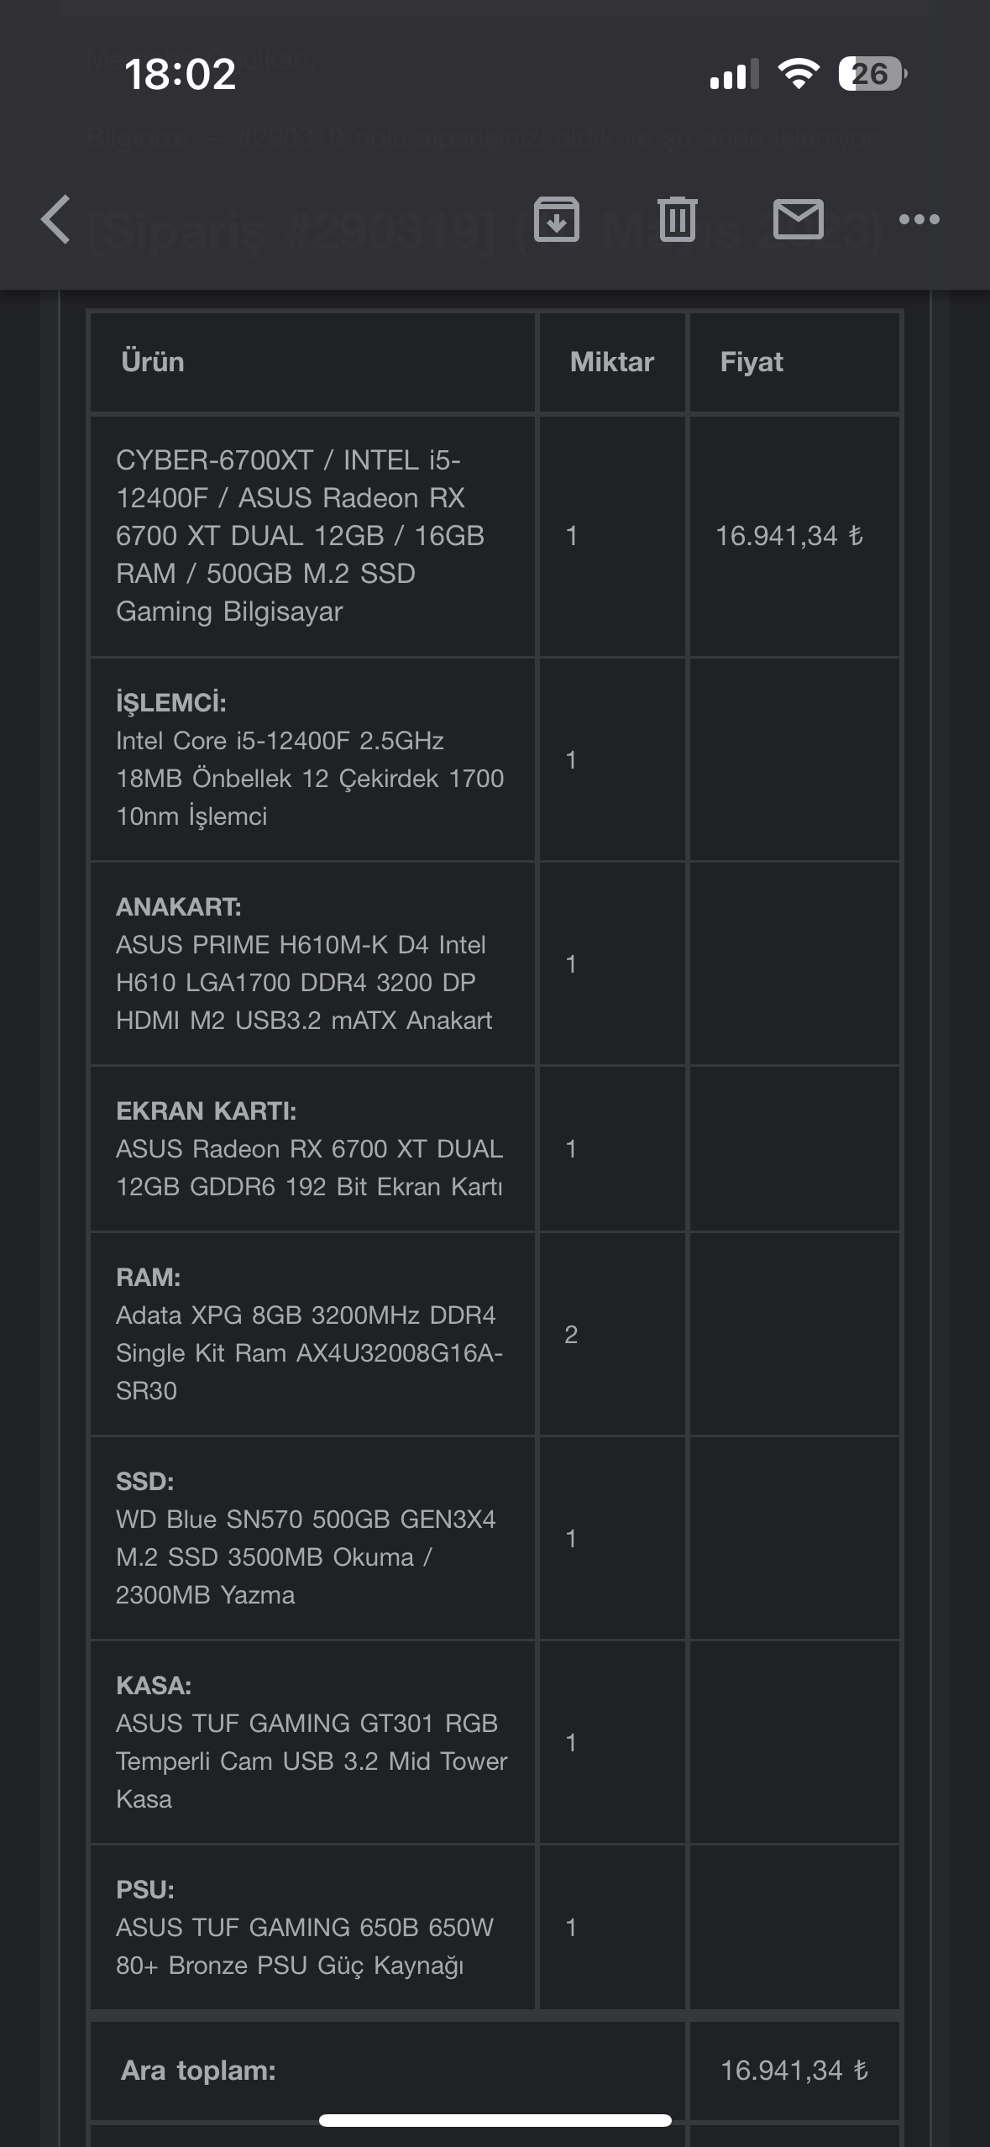Tap the Ürün column header
This screenshot has width=990, height=2147.
coord(153,362)
